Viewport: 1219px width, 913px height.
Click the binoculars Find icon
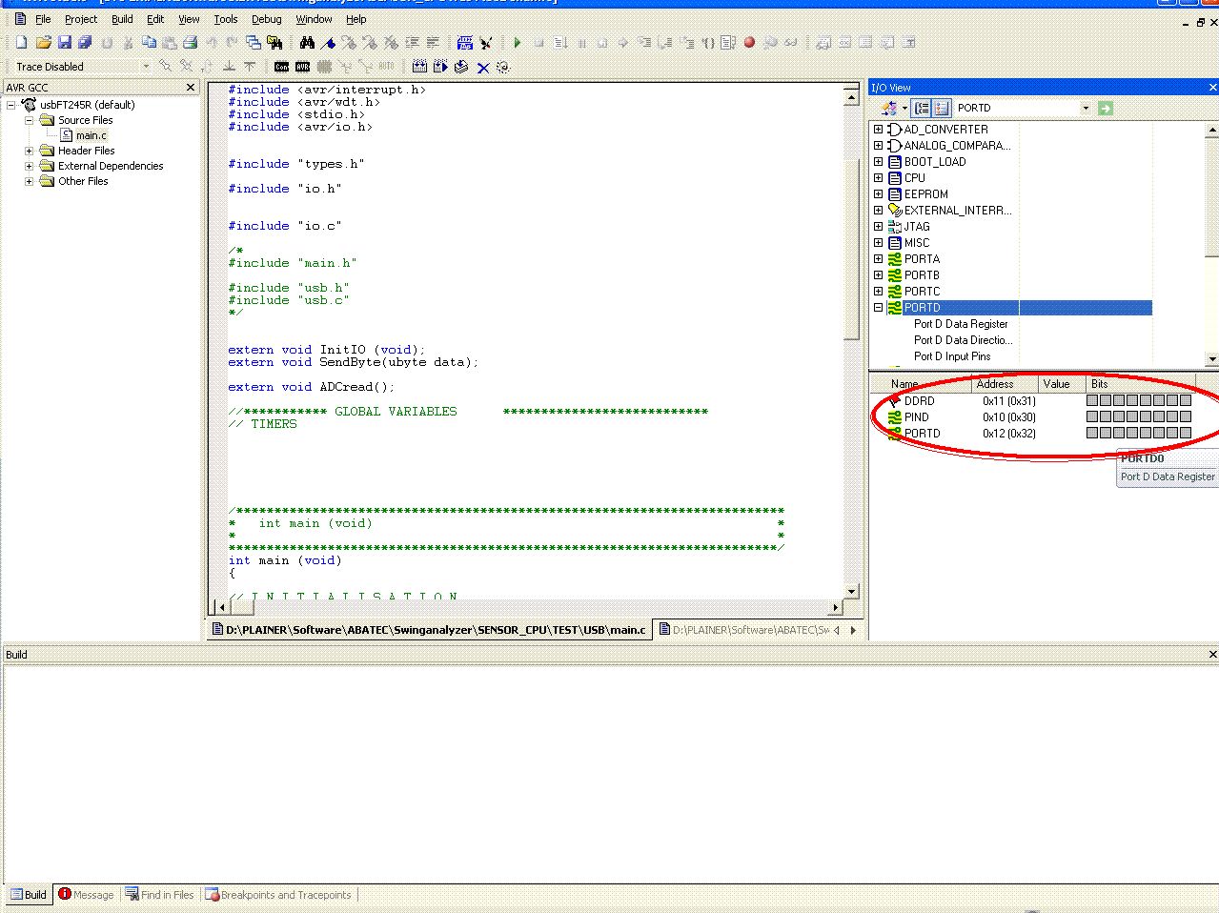coord(307,43)
